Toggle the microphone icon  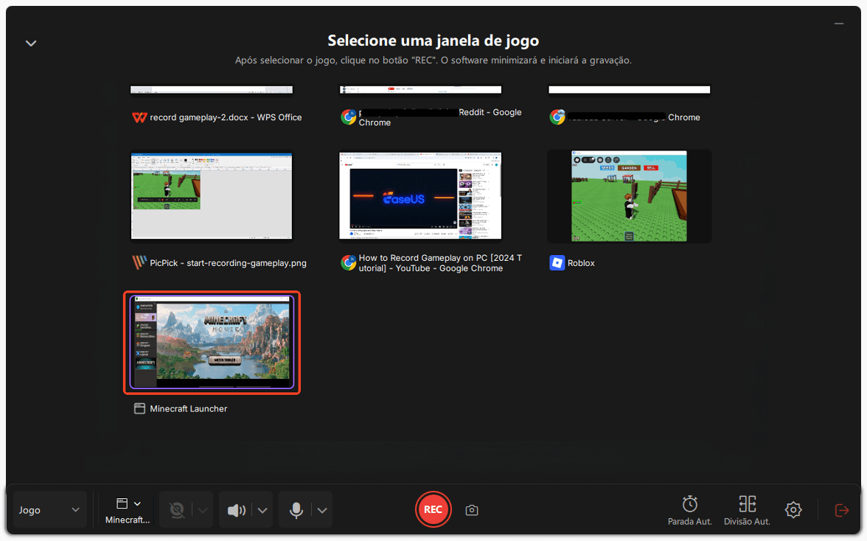click(x=296, y=510)
